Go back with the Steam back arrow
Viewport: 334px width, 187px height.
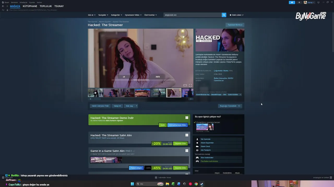pyautogui.click(x=3, y=6)
